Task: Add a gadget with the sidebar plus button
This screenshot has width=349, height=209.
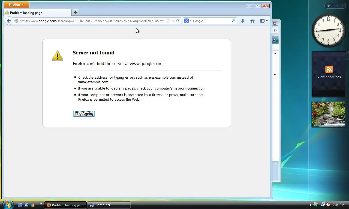Action: (329, 6)
